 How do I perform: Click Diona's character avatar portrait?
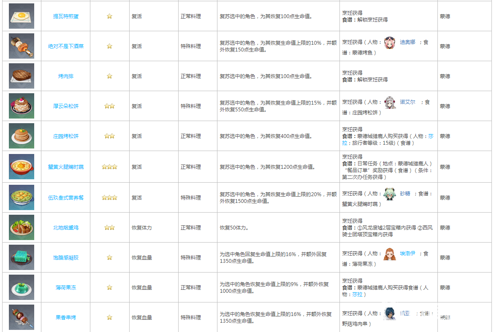389,43
